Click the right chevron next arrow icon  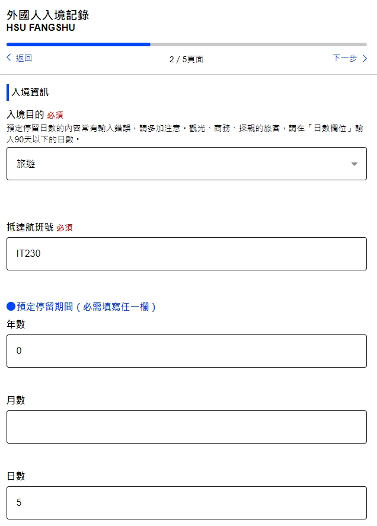(365, 58)
